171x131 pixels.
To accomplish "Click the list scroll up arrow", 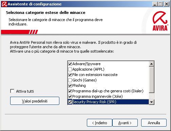I will [152, 64].
